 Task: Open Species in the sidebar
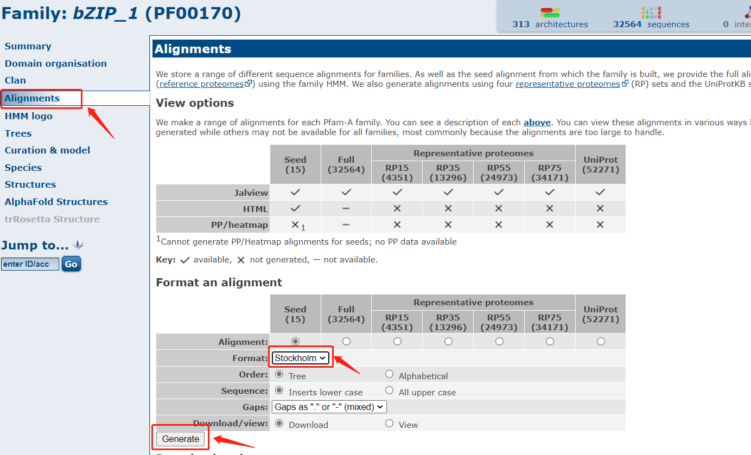point(23,168)
